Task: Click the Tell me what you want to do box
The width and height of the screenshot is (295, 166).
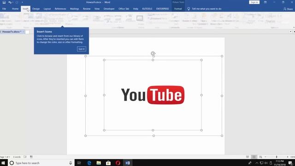Action: tap(206, 9)
